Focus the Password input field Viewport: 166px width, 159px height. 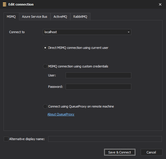[98, 87]
